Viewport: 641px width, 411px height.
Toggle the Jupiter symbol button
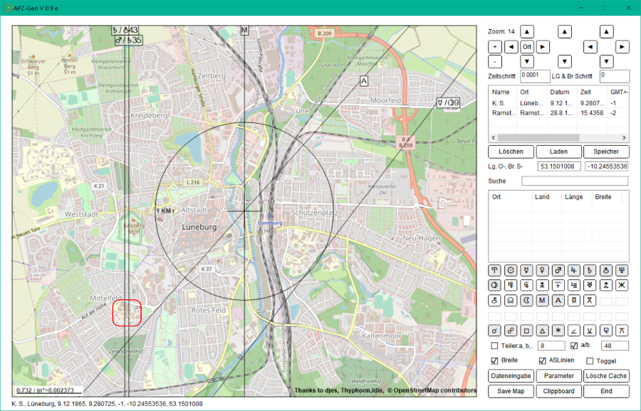tap(574, 270)
